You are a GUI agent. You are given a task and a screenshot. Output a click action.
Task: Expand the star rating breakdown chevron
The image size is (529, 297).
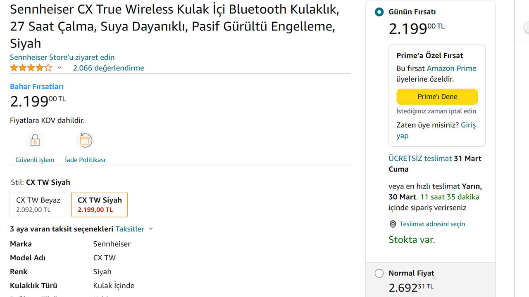[x=60, y=68]
